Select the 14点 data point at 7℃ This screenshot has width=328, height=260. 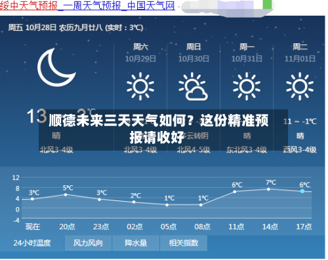pos(268,189)
